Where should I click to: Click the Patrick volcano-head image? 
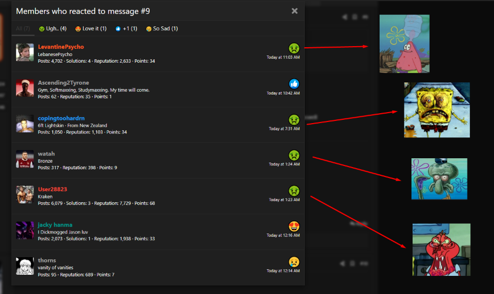coord(404,44)
